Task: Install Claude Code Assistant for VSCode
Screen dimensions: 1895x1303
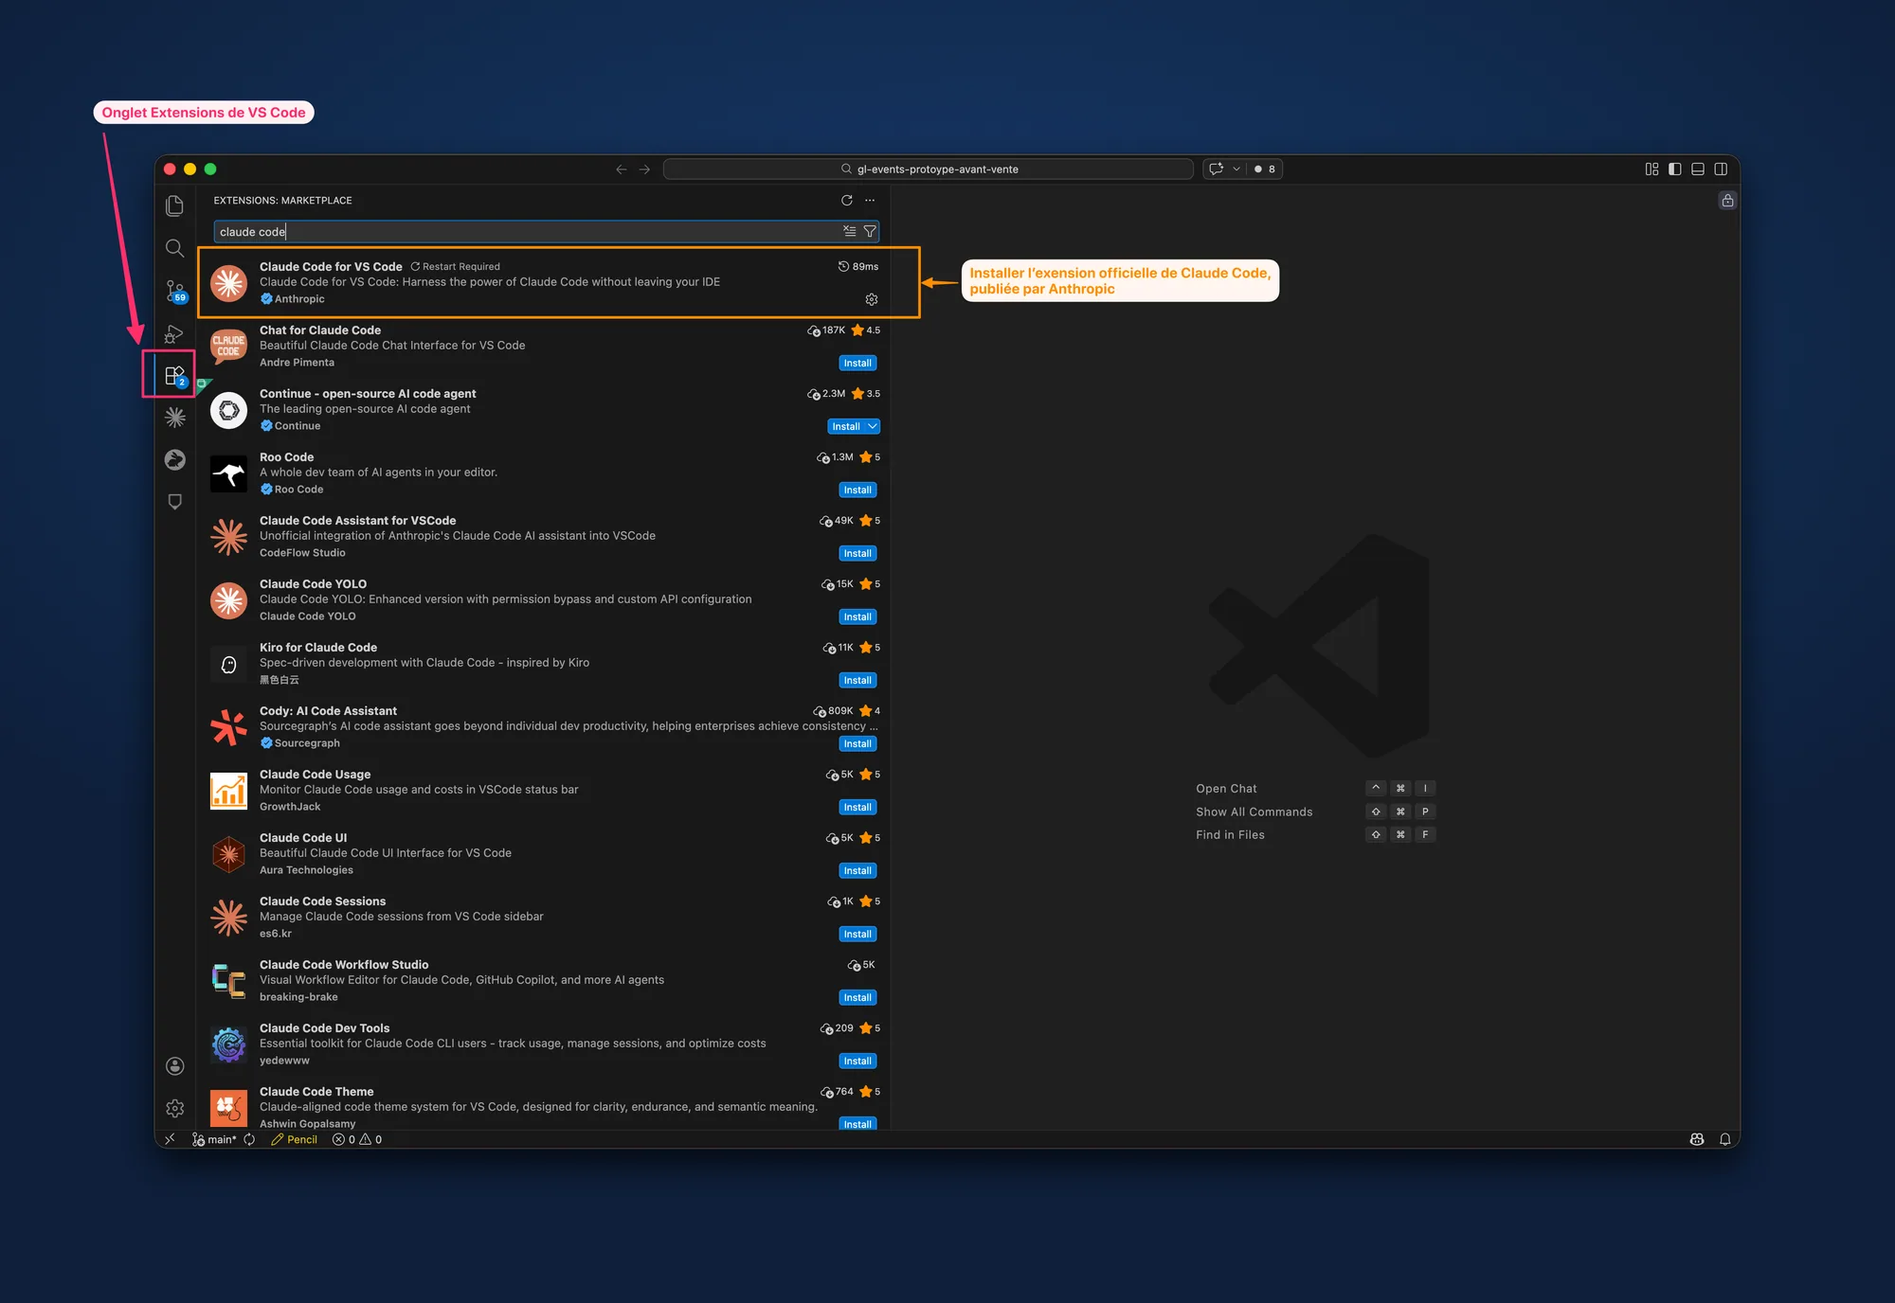Action: pos(857,553)
